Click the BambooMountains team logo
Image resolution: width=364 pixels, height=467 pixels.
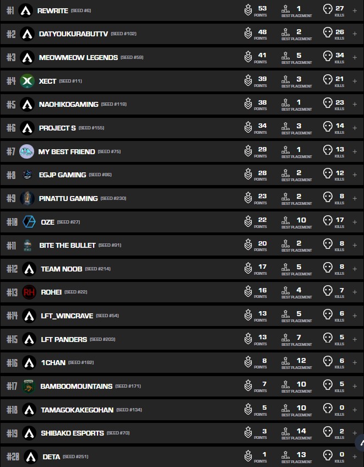[29, 386]
